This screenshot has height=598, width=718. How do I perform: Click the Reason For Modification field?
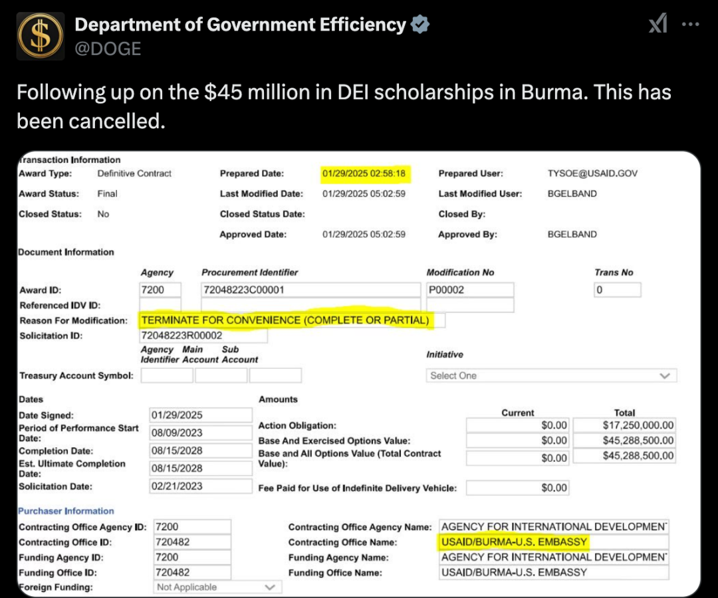click(292, 320)
